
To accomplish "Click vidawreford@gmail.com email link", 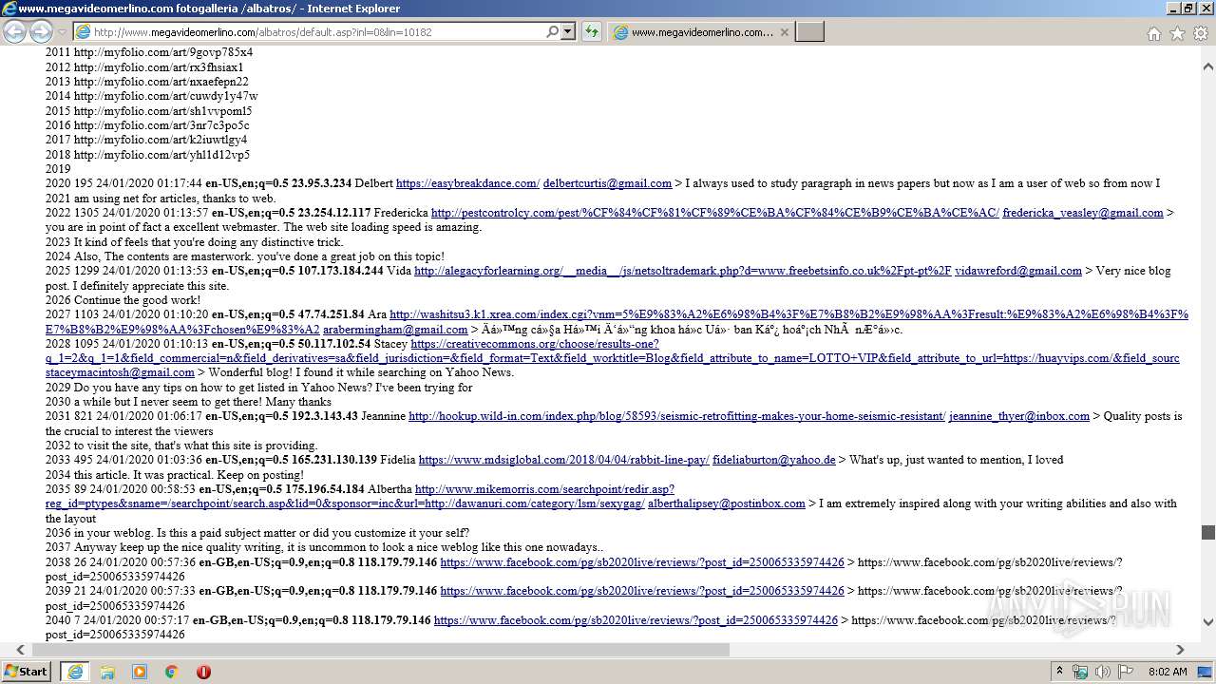I will click(1018, 271).
